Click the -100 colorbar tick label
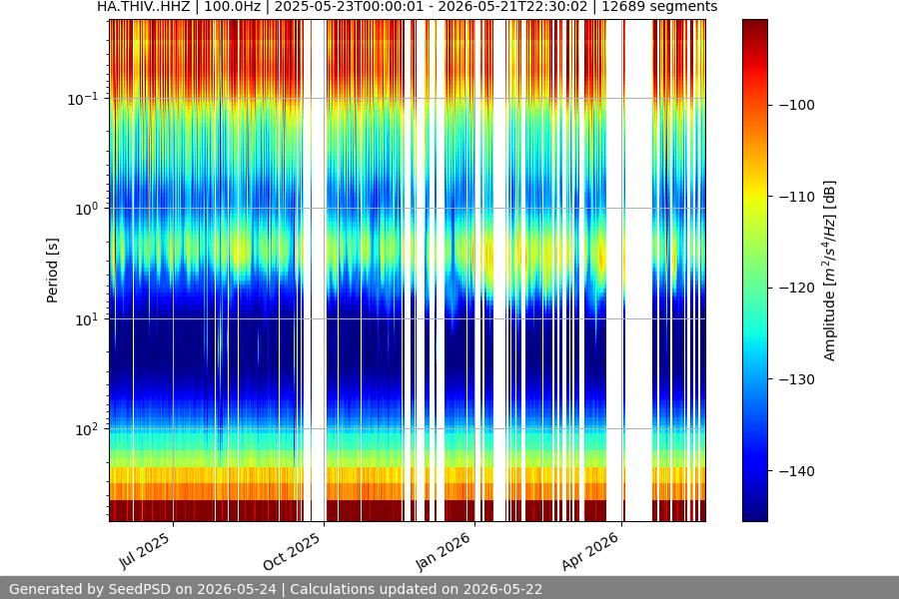The width and height of the screenshot is (899, 599). tap(797, 105)
